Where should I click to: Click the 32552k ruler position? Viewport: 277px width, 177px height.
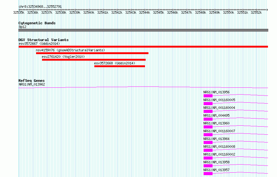pyautogui.click(x=256, y=12)
